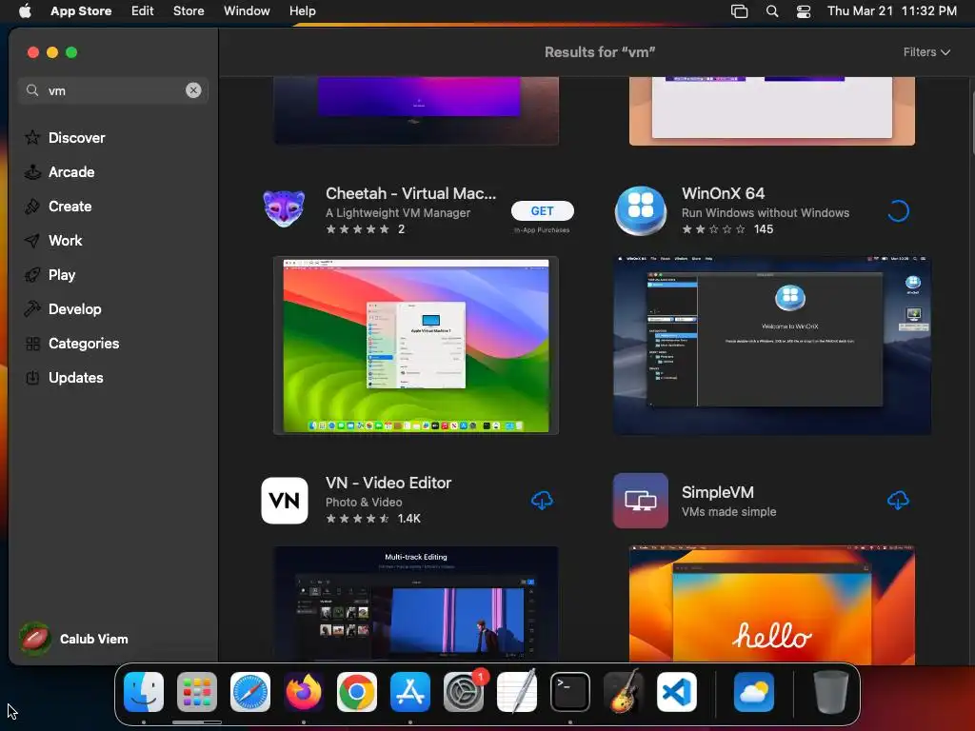Launch Safari from the Dock
Screen dimensions: 975x731
[x=250, y=692]
